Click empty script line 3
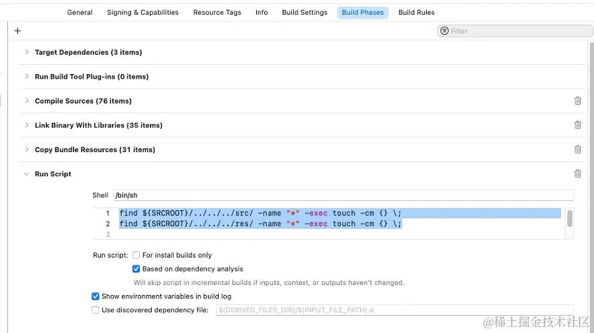The image size is (594, 333). coord(340,234)
